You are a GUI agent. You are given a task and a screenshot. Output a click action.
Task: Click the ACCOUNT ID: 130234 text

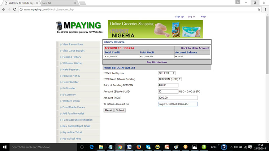click(119, 48)
